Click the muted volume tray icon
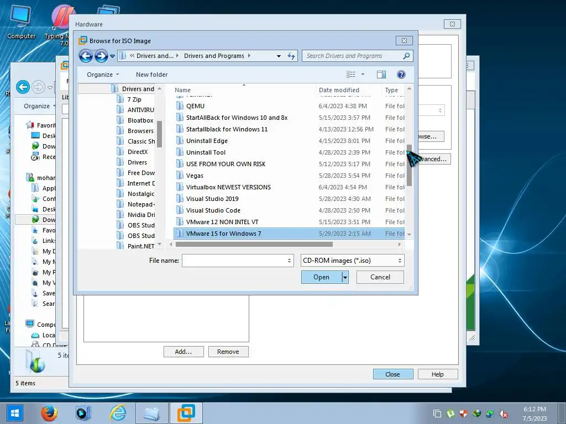Viewport: 566px width, 424px height. (x=504, y=414)
